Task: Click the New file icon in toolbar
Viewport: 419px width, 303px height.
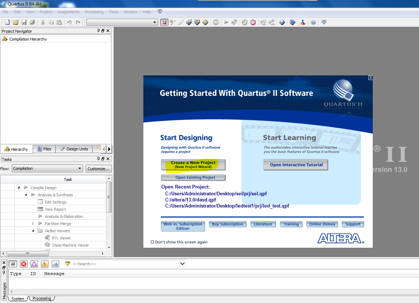Action: pos(8,22)
